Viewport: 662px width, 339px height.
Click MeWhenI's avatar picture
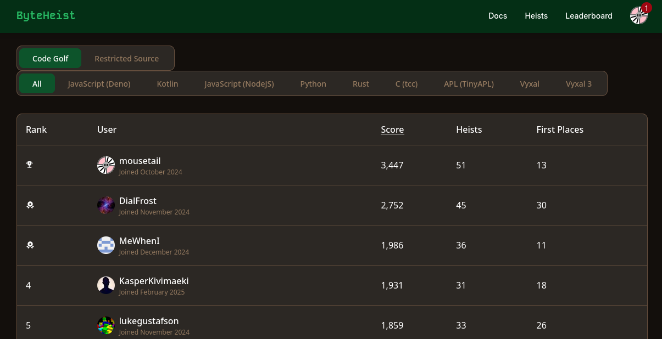tap(106, 245)
